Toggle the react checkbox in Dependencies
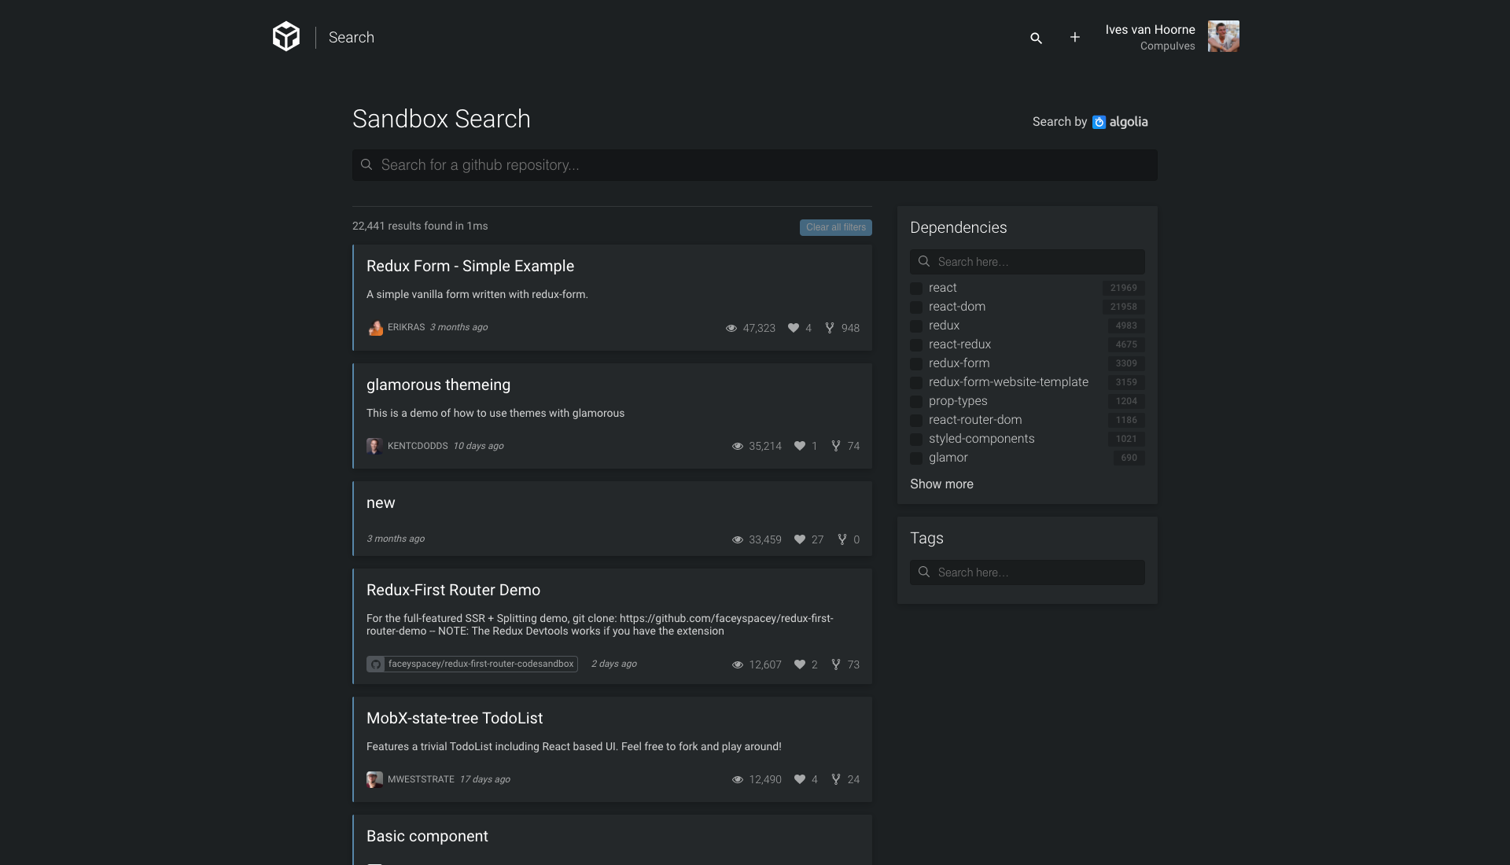This screenshot has height=865, width=1510. click(x=915, y=287)
